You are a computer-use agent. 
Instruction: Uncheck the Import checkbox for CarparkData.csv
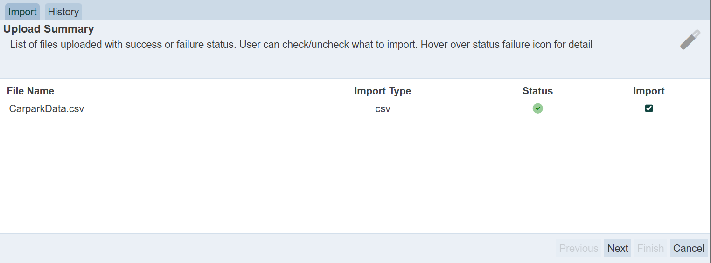648,108
